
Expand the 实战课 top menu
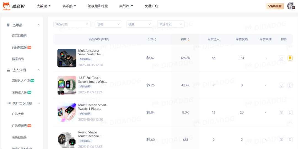[x=126, y=6]
